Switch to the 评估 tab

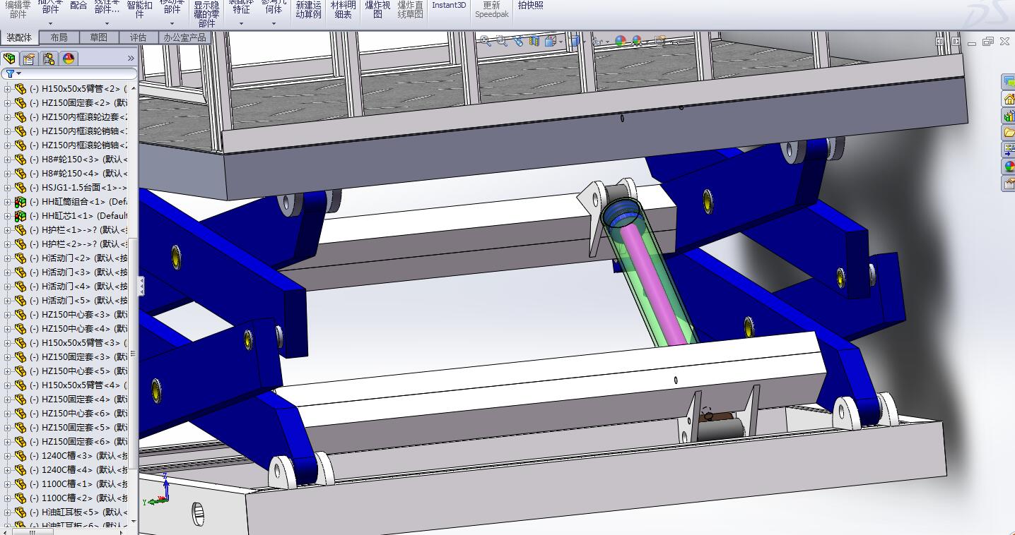[x=138, y=37]
